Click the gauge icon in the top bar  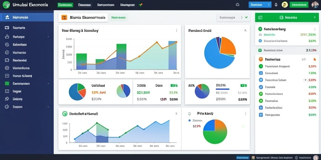(238, 5)
